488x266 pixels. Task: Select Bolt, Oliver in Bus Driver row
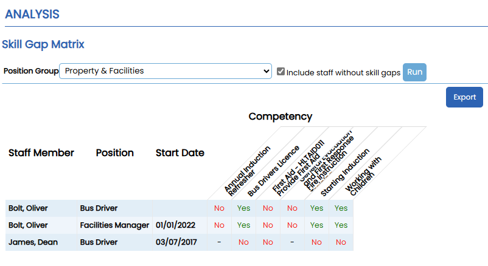point(28,208)
